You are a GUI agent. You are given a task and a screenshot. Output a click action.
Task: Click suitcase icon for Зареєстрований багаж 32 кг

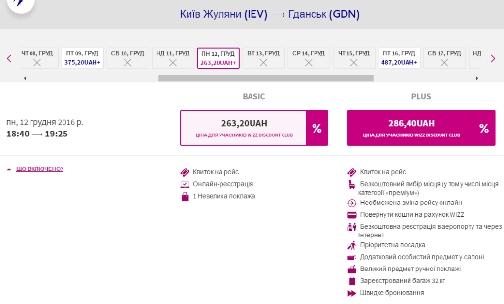coord(352,281)
